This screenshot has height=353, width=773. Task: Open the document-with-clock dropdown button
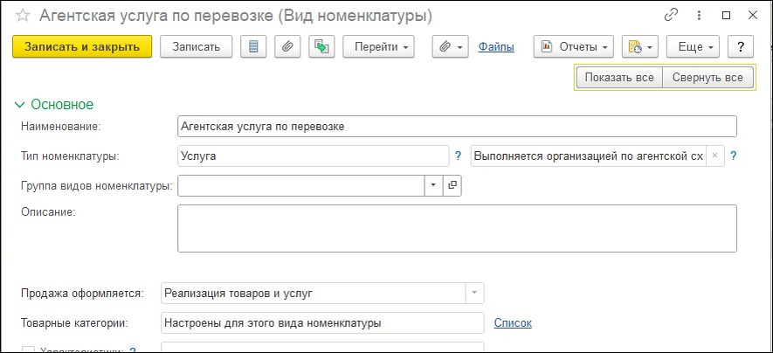[640, 47]
